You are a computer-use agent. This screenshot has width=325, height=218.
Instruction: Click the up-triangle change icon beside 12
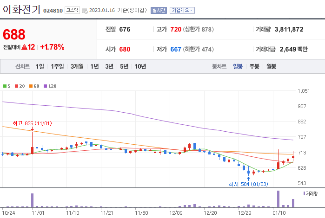point(25,47)
